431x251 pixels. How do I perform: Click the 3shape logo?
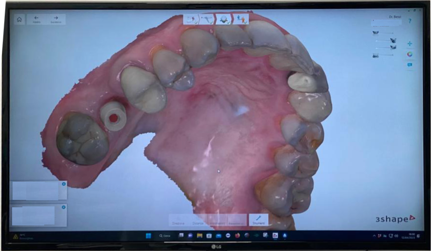point(395,219)
